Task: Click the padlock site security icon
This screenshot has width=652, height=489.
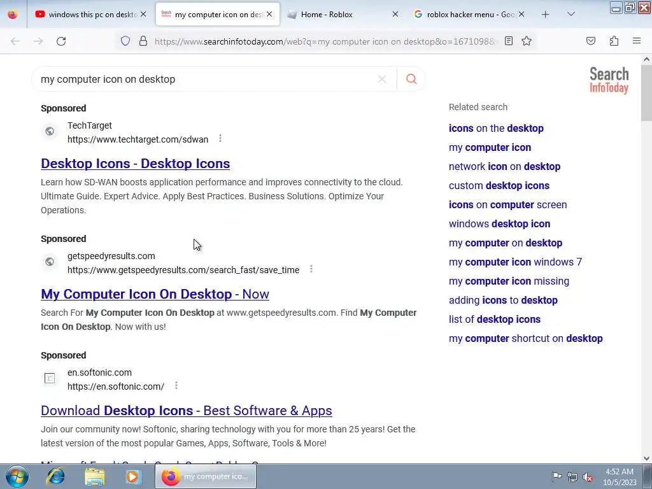Action: click(x=143, y=41)
